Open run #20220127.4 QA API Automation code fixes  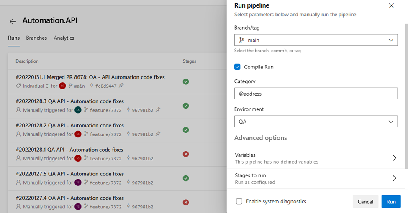70,198
